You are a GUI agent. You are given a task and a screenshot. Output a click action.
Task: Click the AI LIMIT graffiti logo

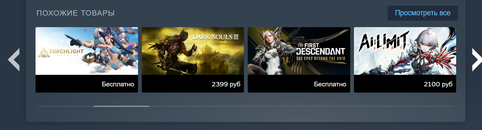coord(383,43)
